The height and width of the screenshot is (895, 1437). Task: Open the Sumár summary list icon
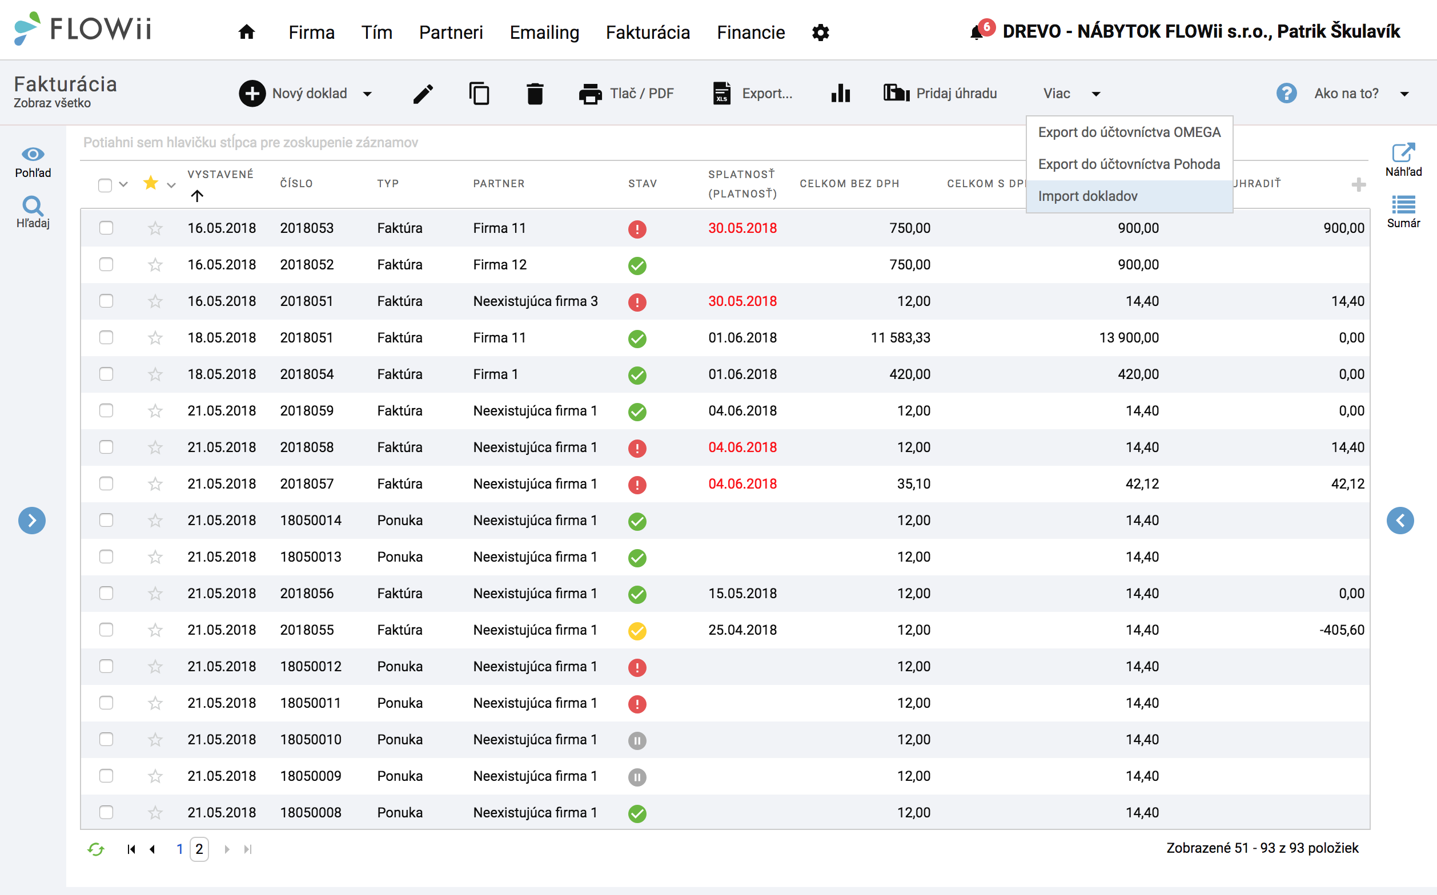tap(1403, 205)
